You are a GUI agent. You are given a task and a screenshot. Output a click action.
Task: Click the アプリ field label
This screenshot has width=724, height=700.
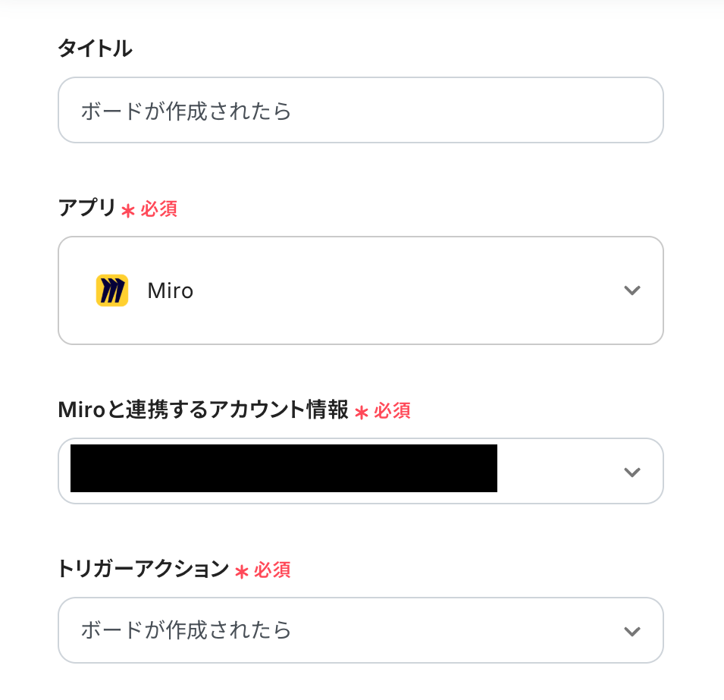(x=86, y=209)
